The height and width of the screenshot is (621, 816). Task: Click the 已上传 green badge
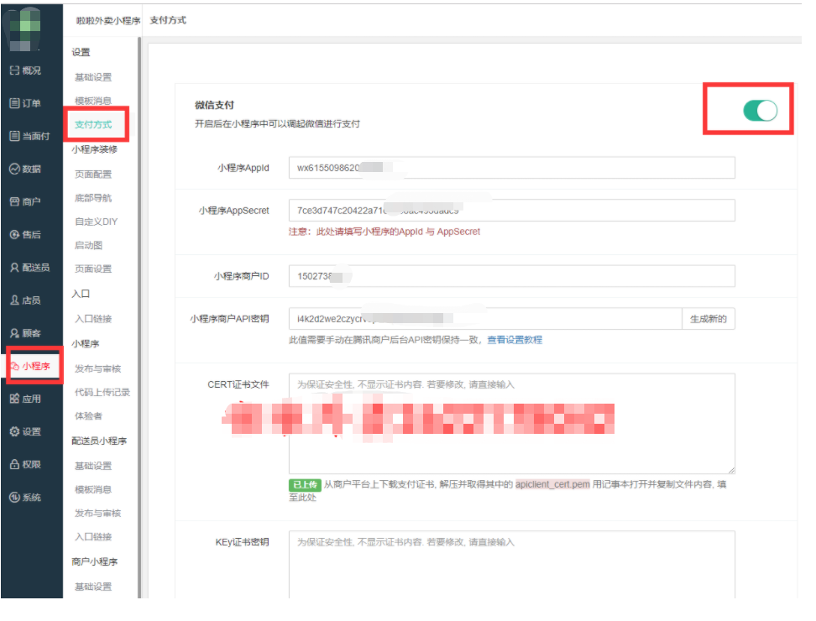click(x=305, y=485)
